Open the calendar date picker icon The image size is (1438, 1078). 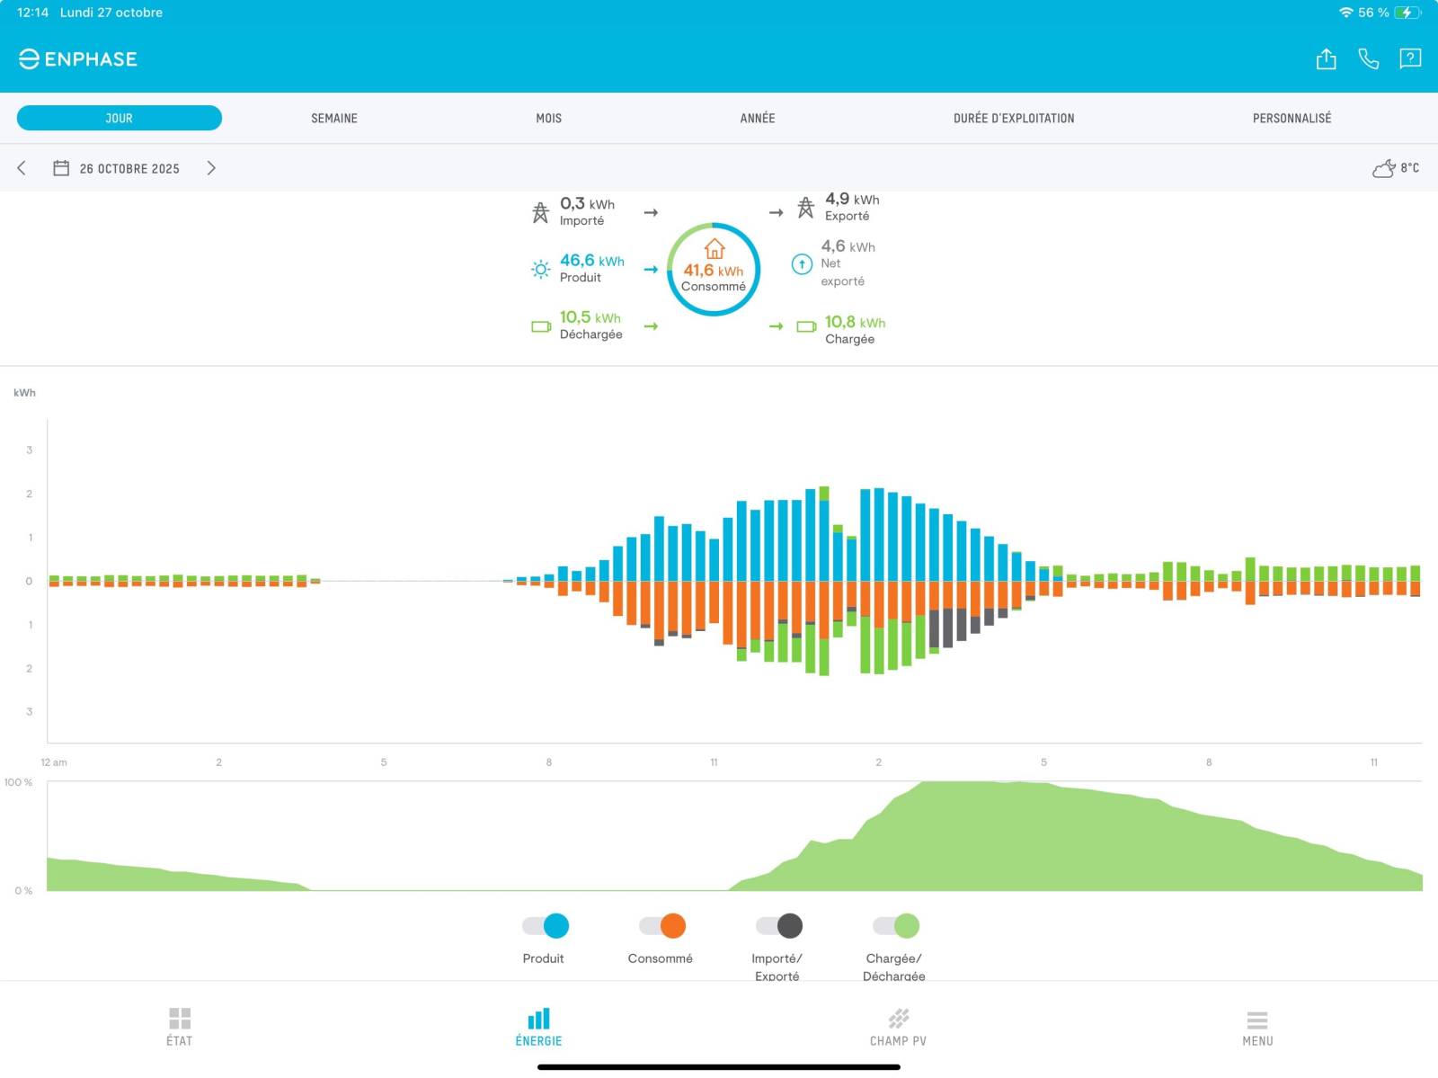pos(61,168)
